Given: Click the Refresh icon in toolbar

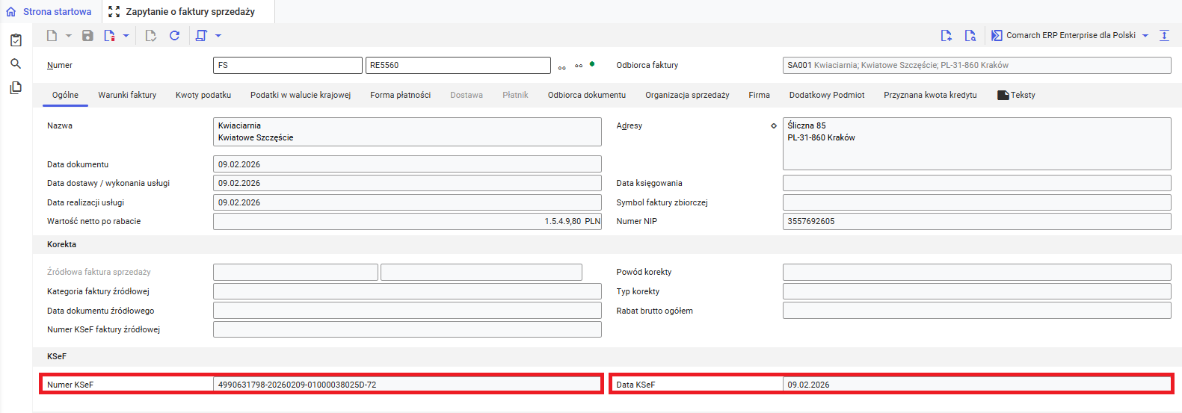Looking at the screenshot, I should click(x=174, y=36).
